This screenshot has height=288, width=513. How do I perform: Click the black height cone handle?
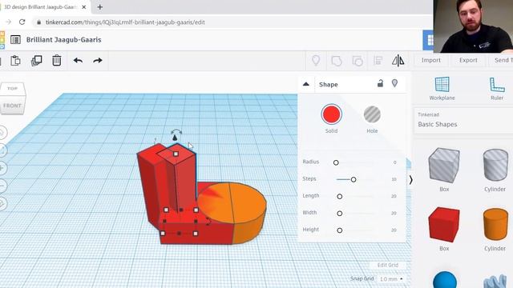(175, 138)
